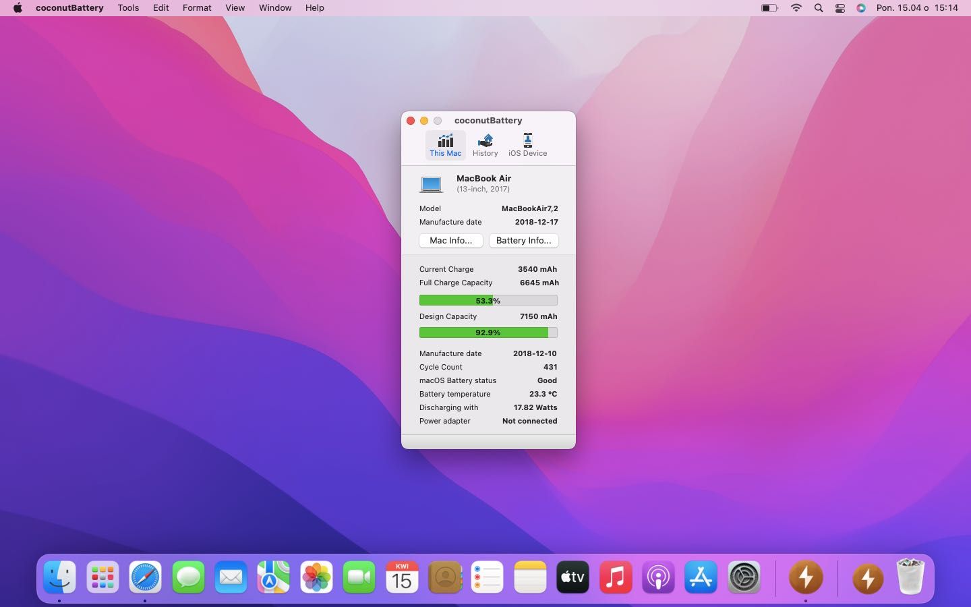Viewport: 971px width, 607px height.
Task: Open the Edit menu
Action: coord(160,8)
